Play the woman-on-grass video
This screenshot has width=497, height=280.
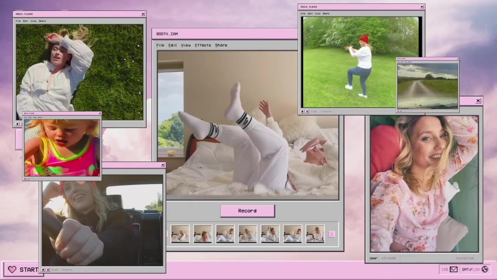17,124
